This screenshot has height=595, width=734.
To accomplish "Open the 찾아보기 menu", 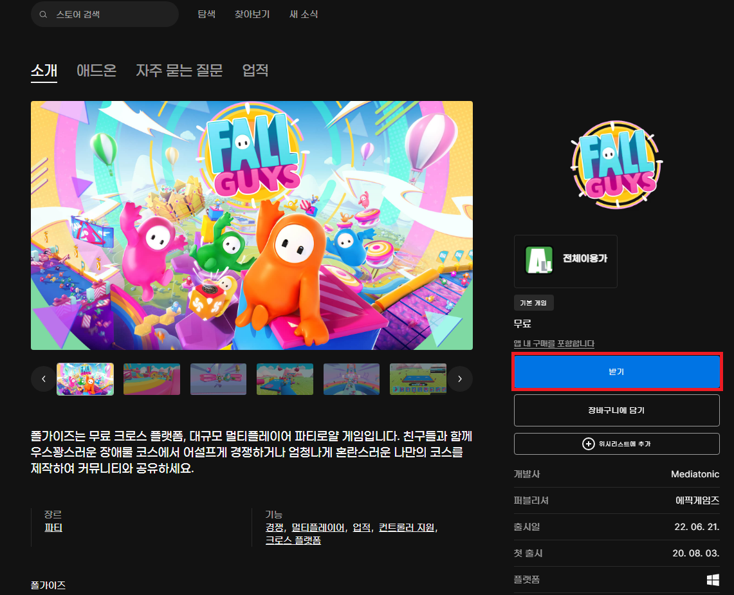I will pos(252,14).
